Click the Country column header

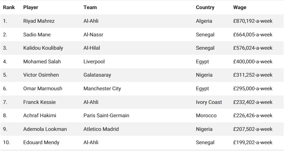pyautogui.click(x=205, y=7)
